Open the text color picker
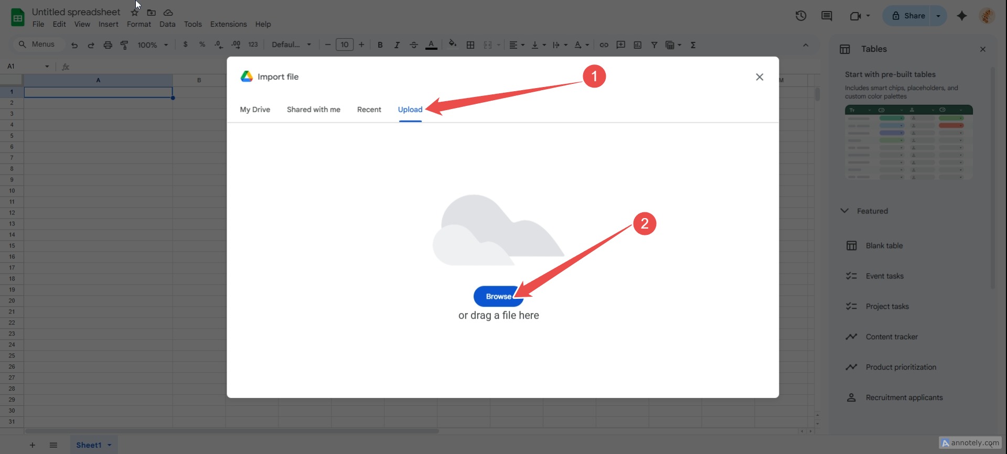The height and width of the screenshot is (454, 1007). pos(431,45)
